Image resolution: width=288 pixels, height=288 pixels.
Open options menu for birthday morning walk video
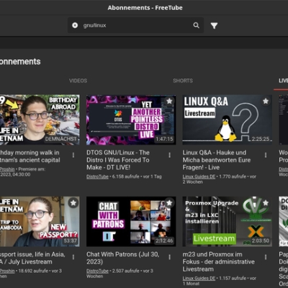point(73,156)
